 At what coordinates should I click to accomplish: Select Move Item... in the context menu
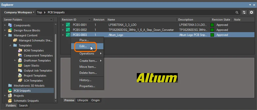pos(87,67)
